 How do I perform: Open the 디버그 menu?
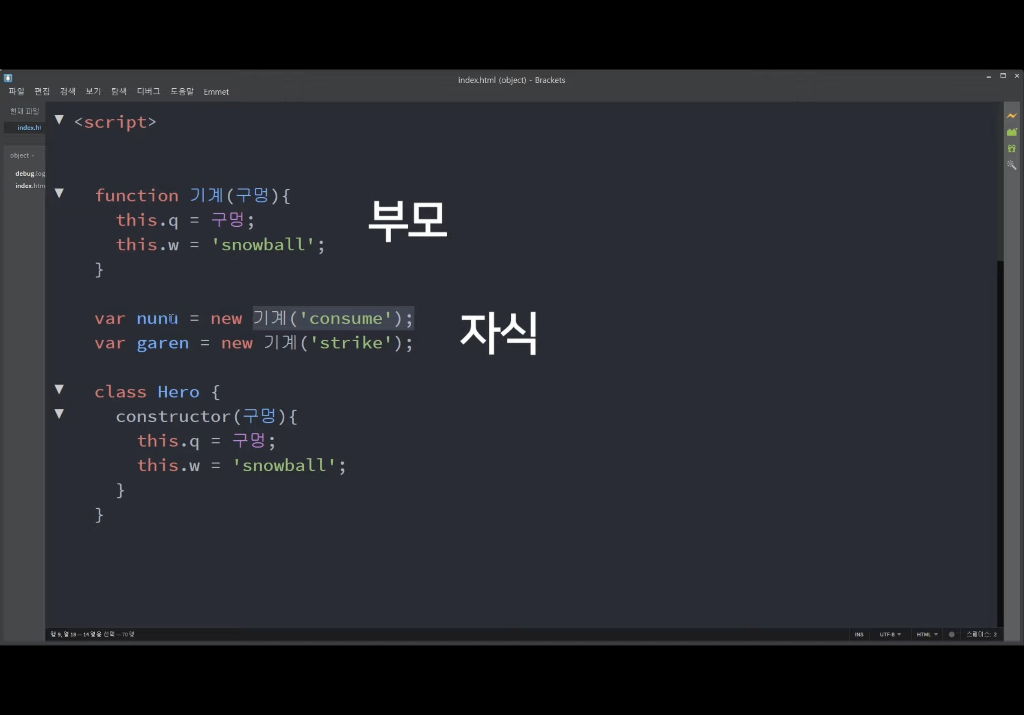[148, 91]
